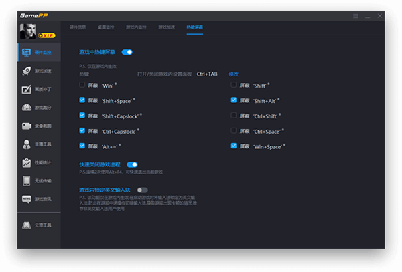Image resolution: width=402 pixels, height=272 pixels.
Task: Open the 游戏跑分 benchmark gauge icon
Action: pos(27,108)
